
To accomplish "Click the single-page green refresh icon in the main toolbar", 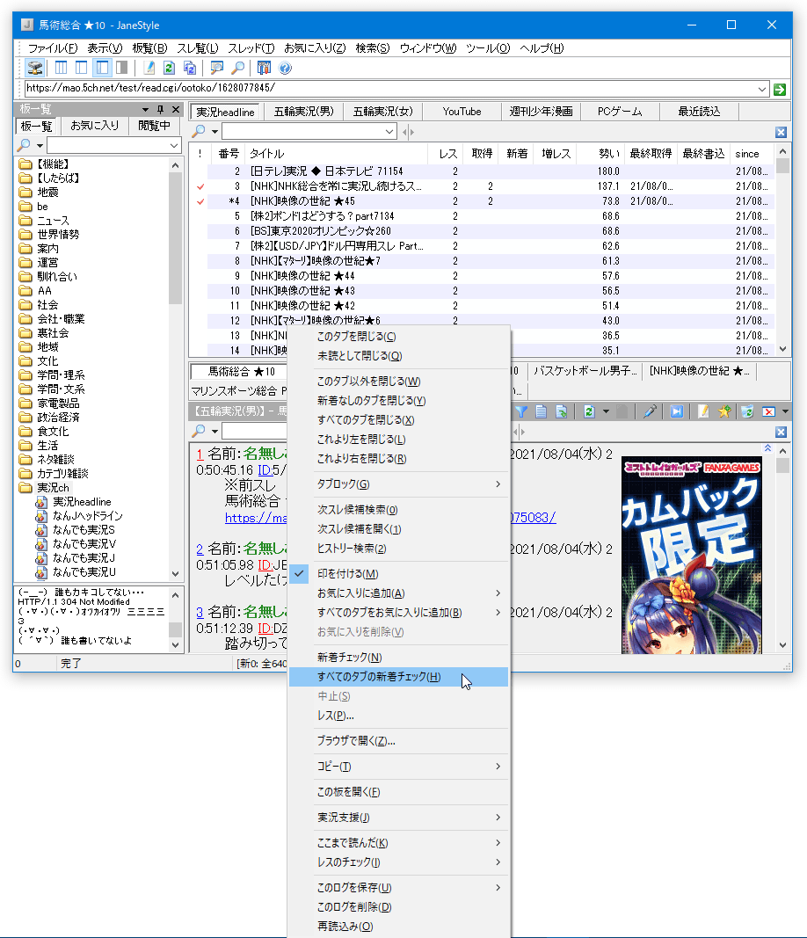I will (170, 69).
